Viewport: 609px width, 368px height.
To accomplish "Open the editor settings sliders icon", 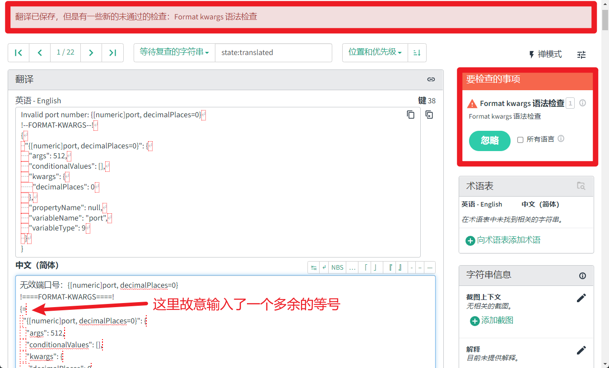I will coord(581,55).
